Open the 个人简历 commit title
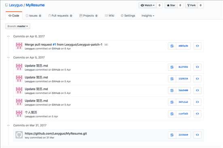 [31, 112]
